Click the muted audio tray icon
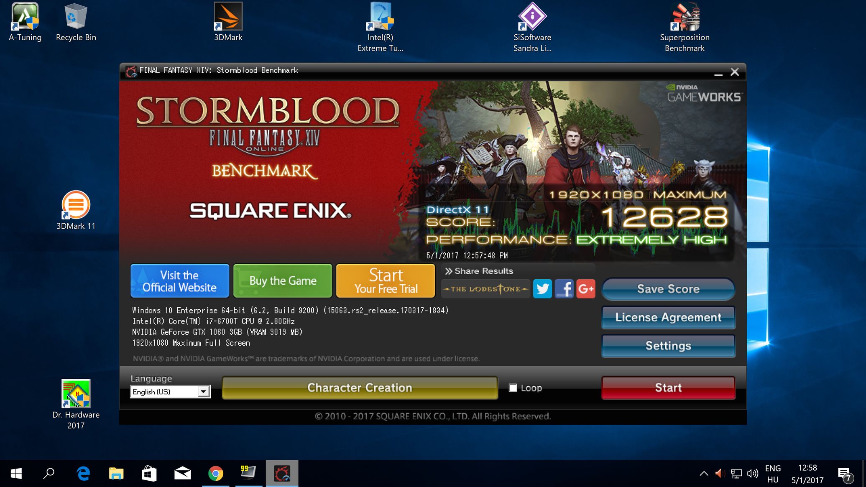Image resolution: width=866 pixels, height=487 pixels. [719, 474]
